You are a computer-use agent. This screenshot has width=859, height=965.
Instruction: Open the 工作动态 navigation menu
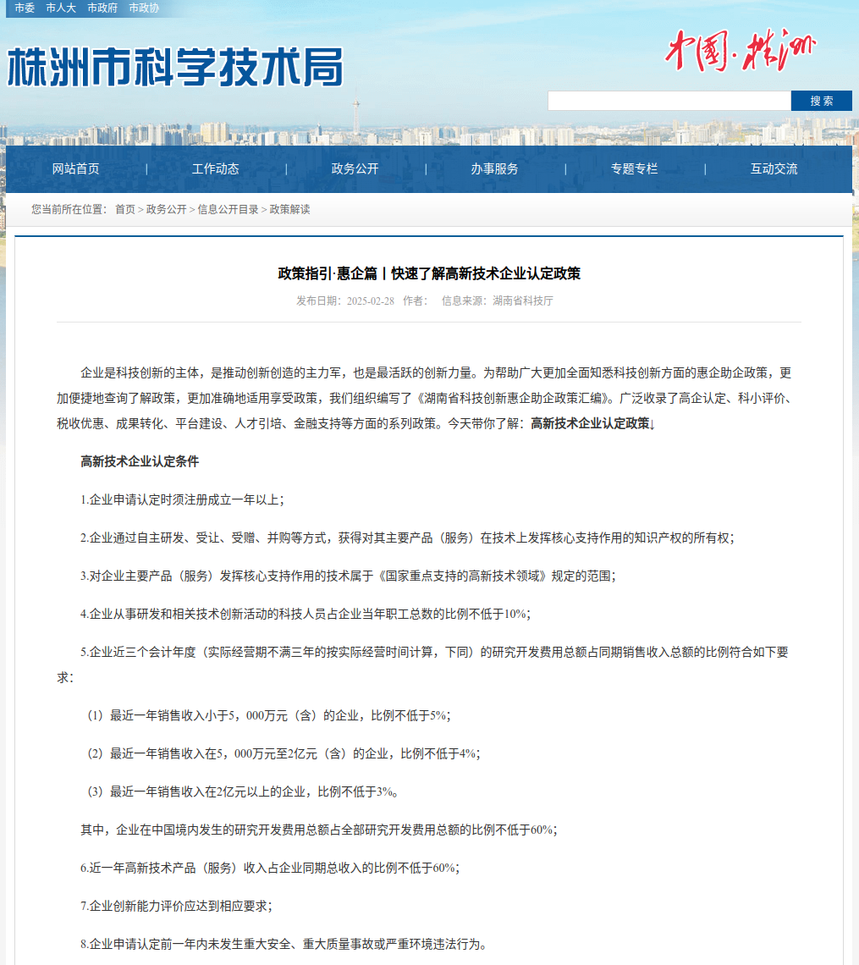[216, 168]
